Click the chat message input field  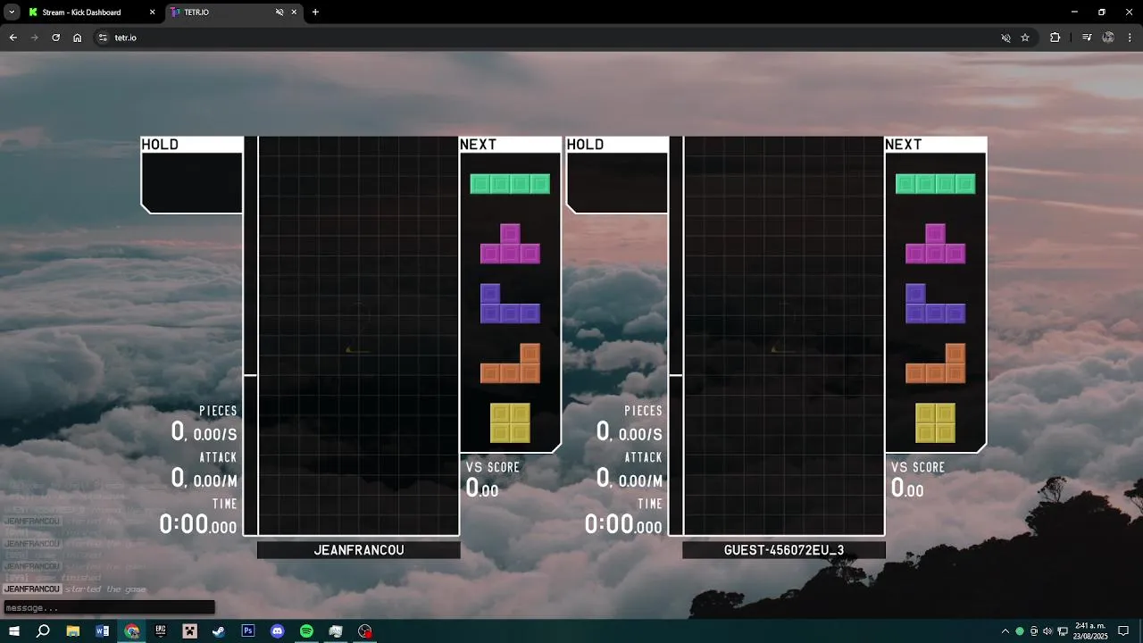[x=109, y=607]
